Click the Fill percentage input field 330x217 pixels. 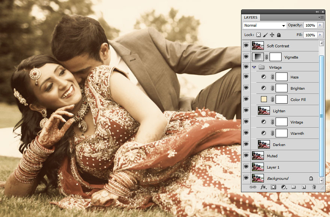point(310,35)
